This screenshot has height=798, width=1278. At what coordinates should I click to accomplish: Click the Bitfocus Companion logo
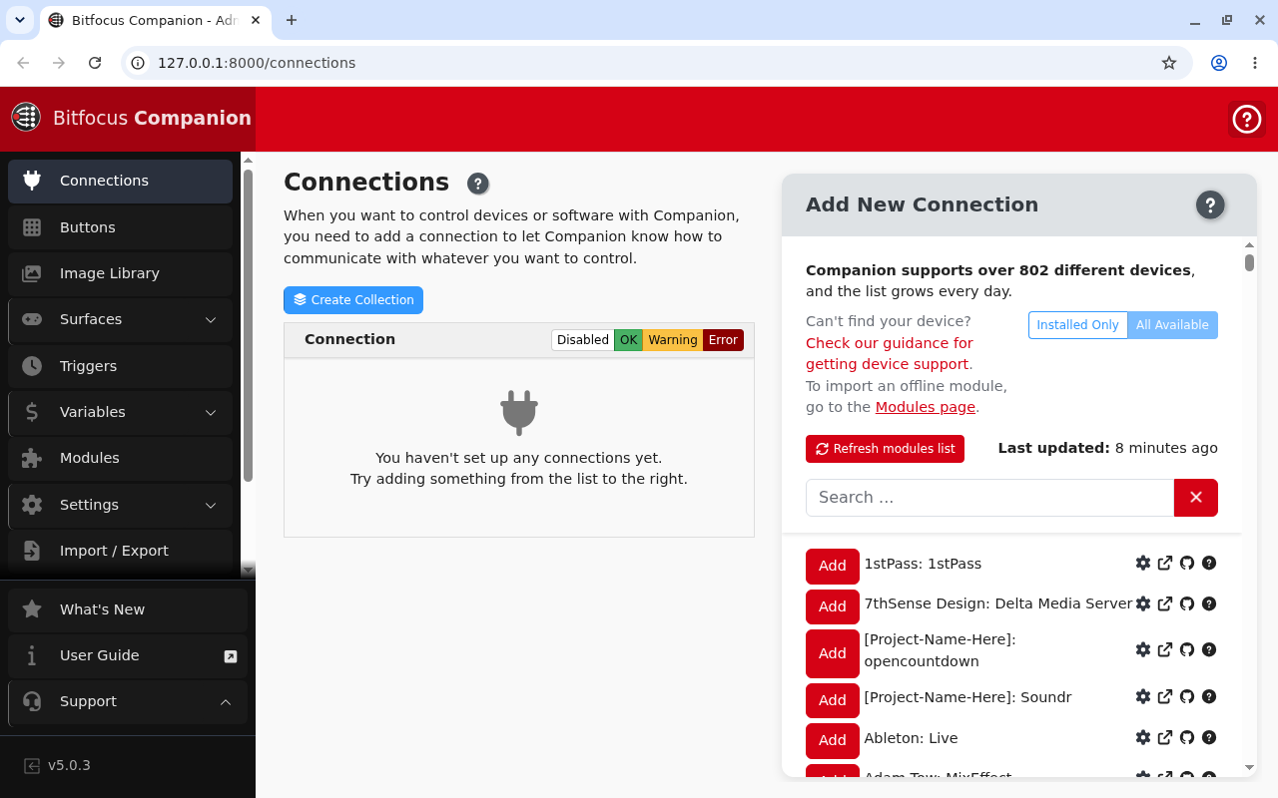pyautogui.click(x=26, y=118)
